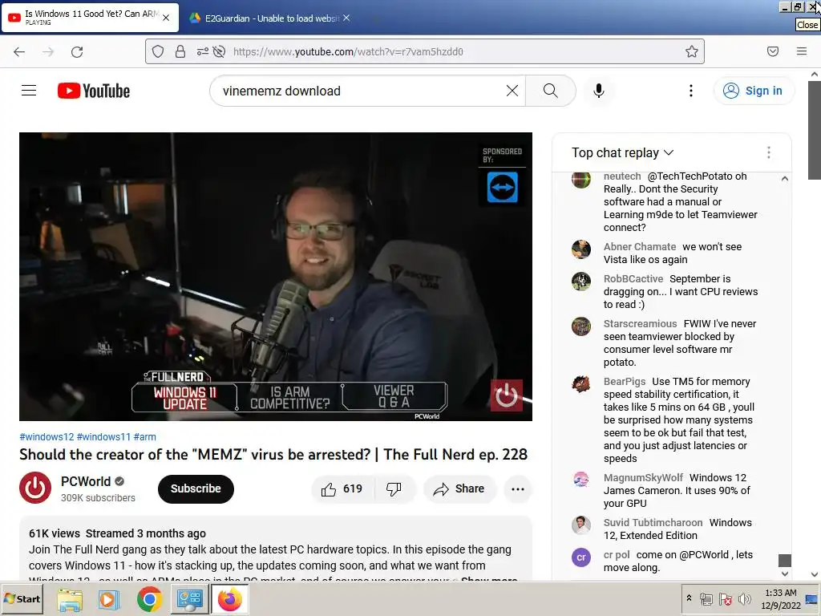Click the red power watermark in video
Image resolution: width=821 pixels, height=616 pixels.
[x=507, y=395]
